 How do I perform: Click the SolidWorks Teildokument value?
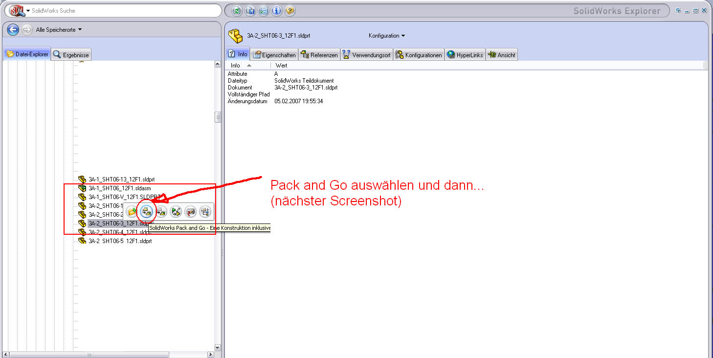point(304,81)
